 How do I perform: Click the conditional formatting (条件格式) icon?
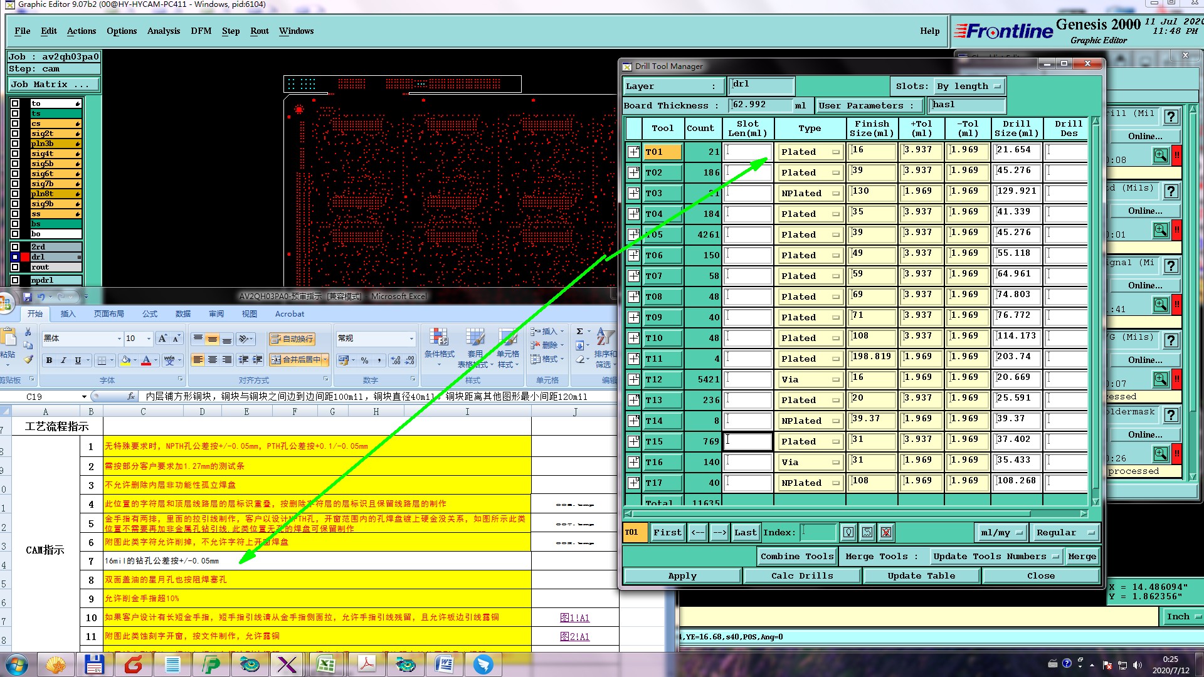pyautogui.click(x=439, y=343)
